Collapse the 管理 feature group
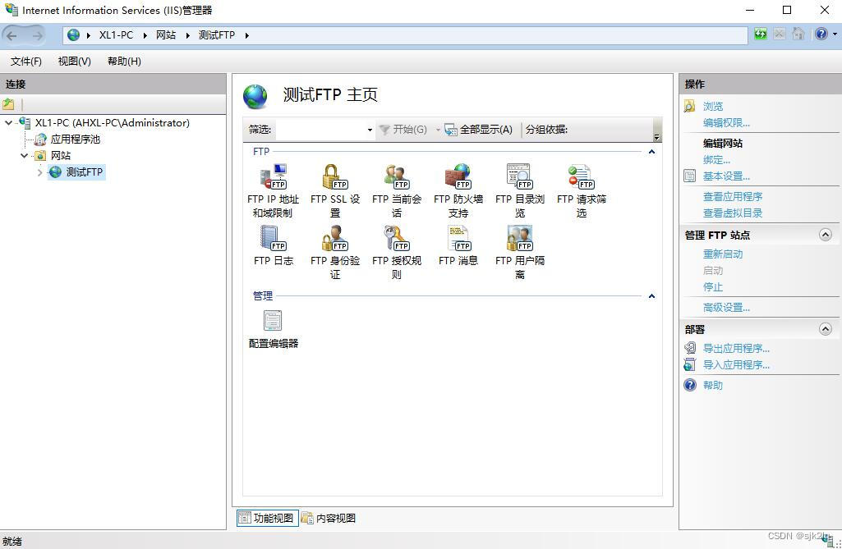The width and height of the screenshot is (842, 549). click(x=651, y=296)
